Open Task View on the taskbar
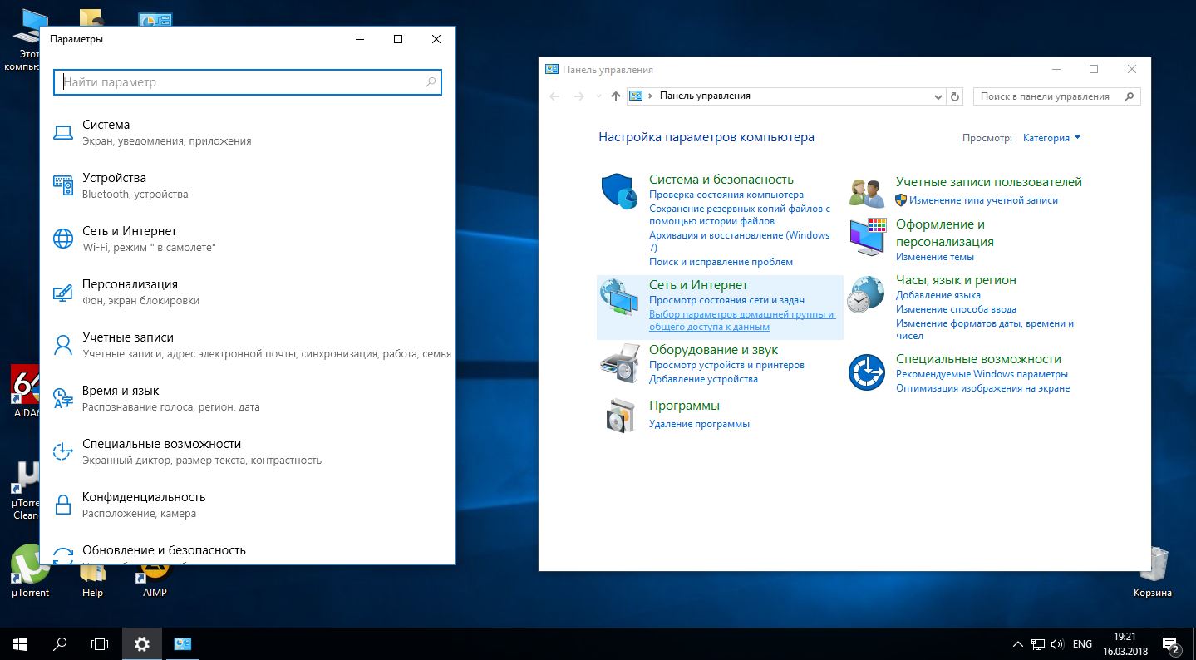Image resolution: width=1196 pixels, height=660 pixels. pos(100,643)
